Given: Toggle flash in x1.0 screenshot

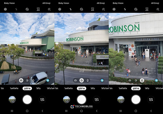Looking at the screenshot, I should pos(71,9).
